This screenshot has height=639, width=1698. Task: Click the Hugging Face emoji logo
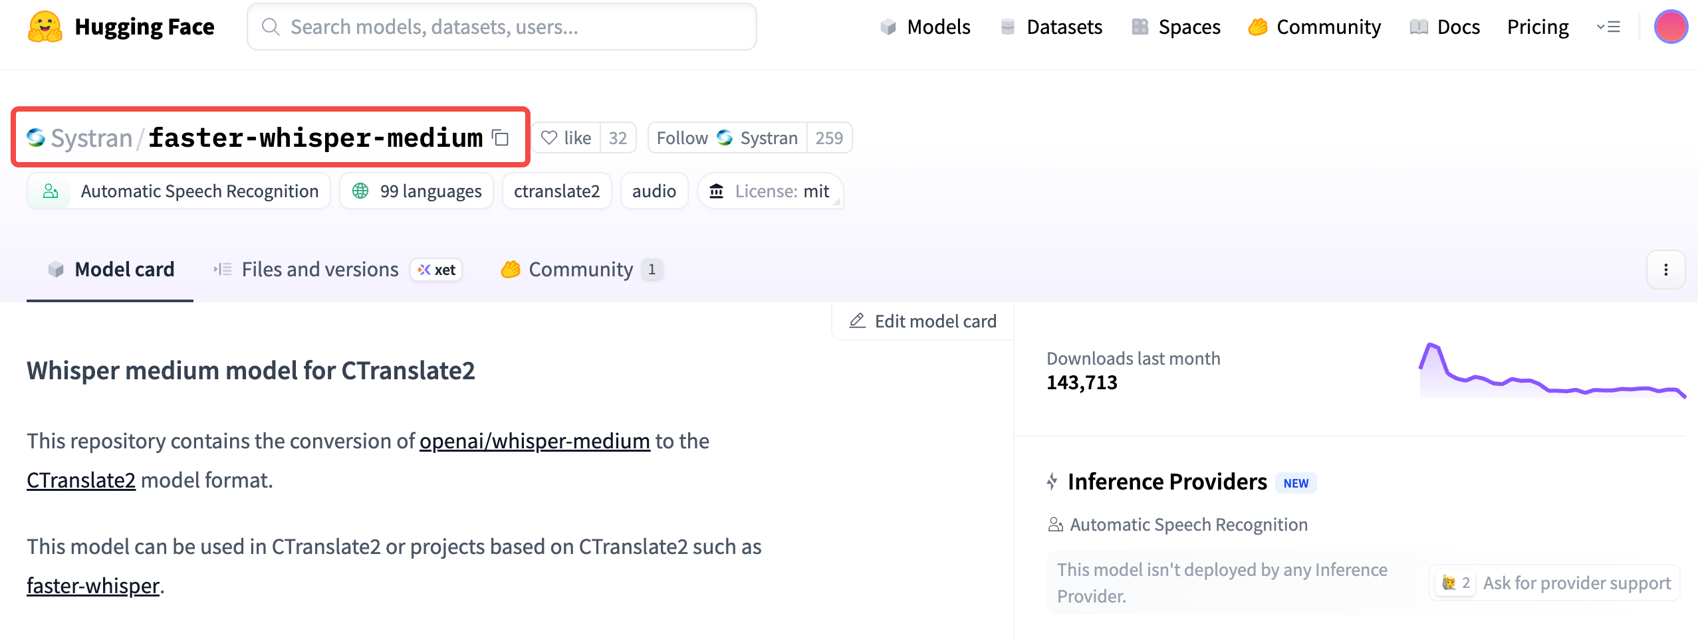point(45,27)
